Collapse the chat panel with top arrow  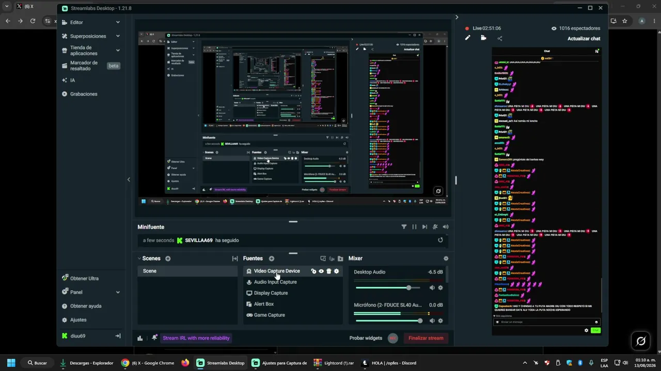click(457, 17)
